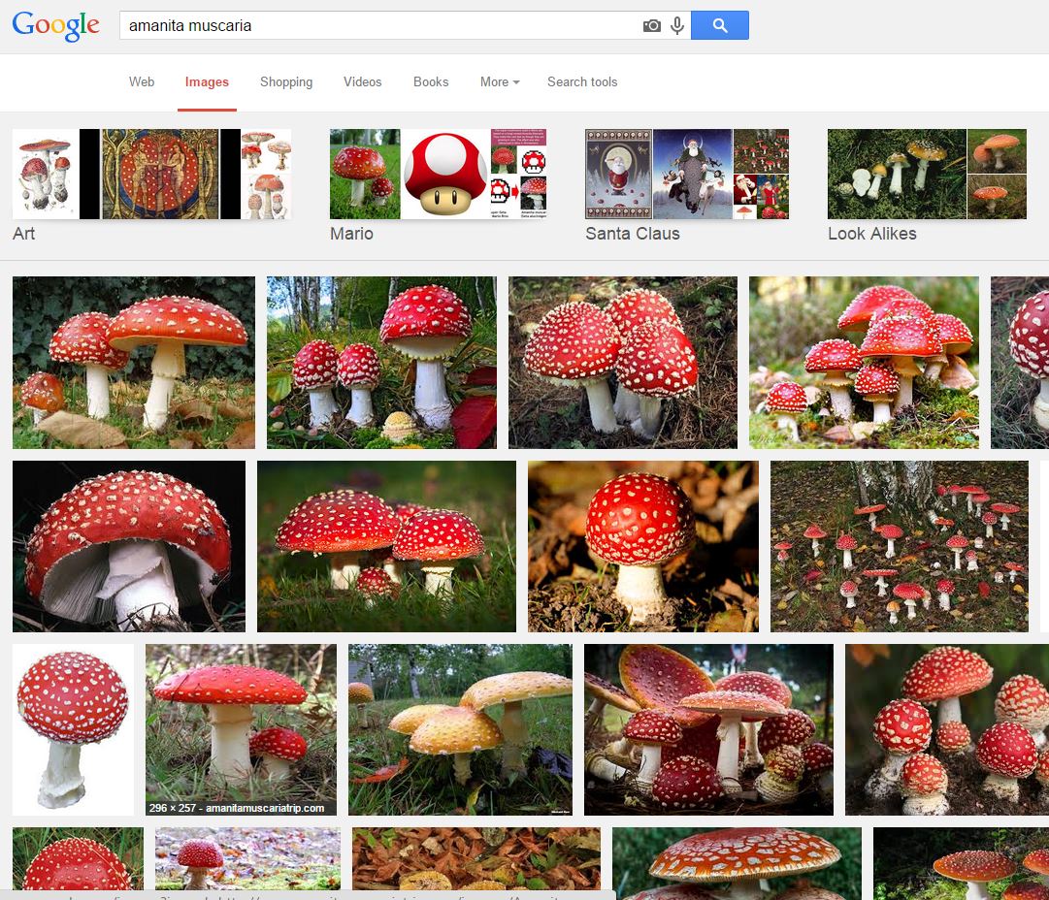1049x900 pixels.
Task: Open result of clustered mushrooms on moss
Action: pyautogui.click(x=864, y=363)
